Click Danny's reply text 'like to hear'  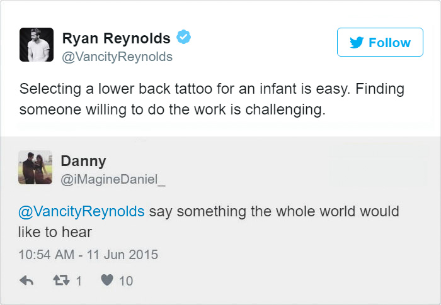55,232
